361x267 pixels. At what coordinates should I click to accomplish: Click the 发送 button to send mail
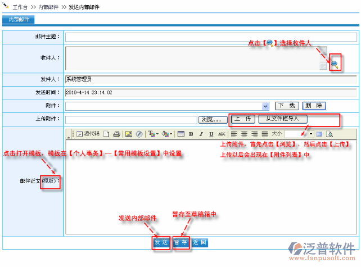161,243
